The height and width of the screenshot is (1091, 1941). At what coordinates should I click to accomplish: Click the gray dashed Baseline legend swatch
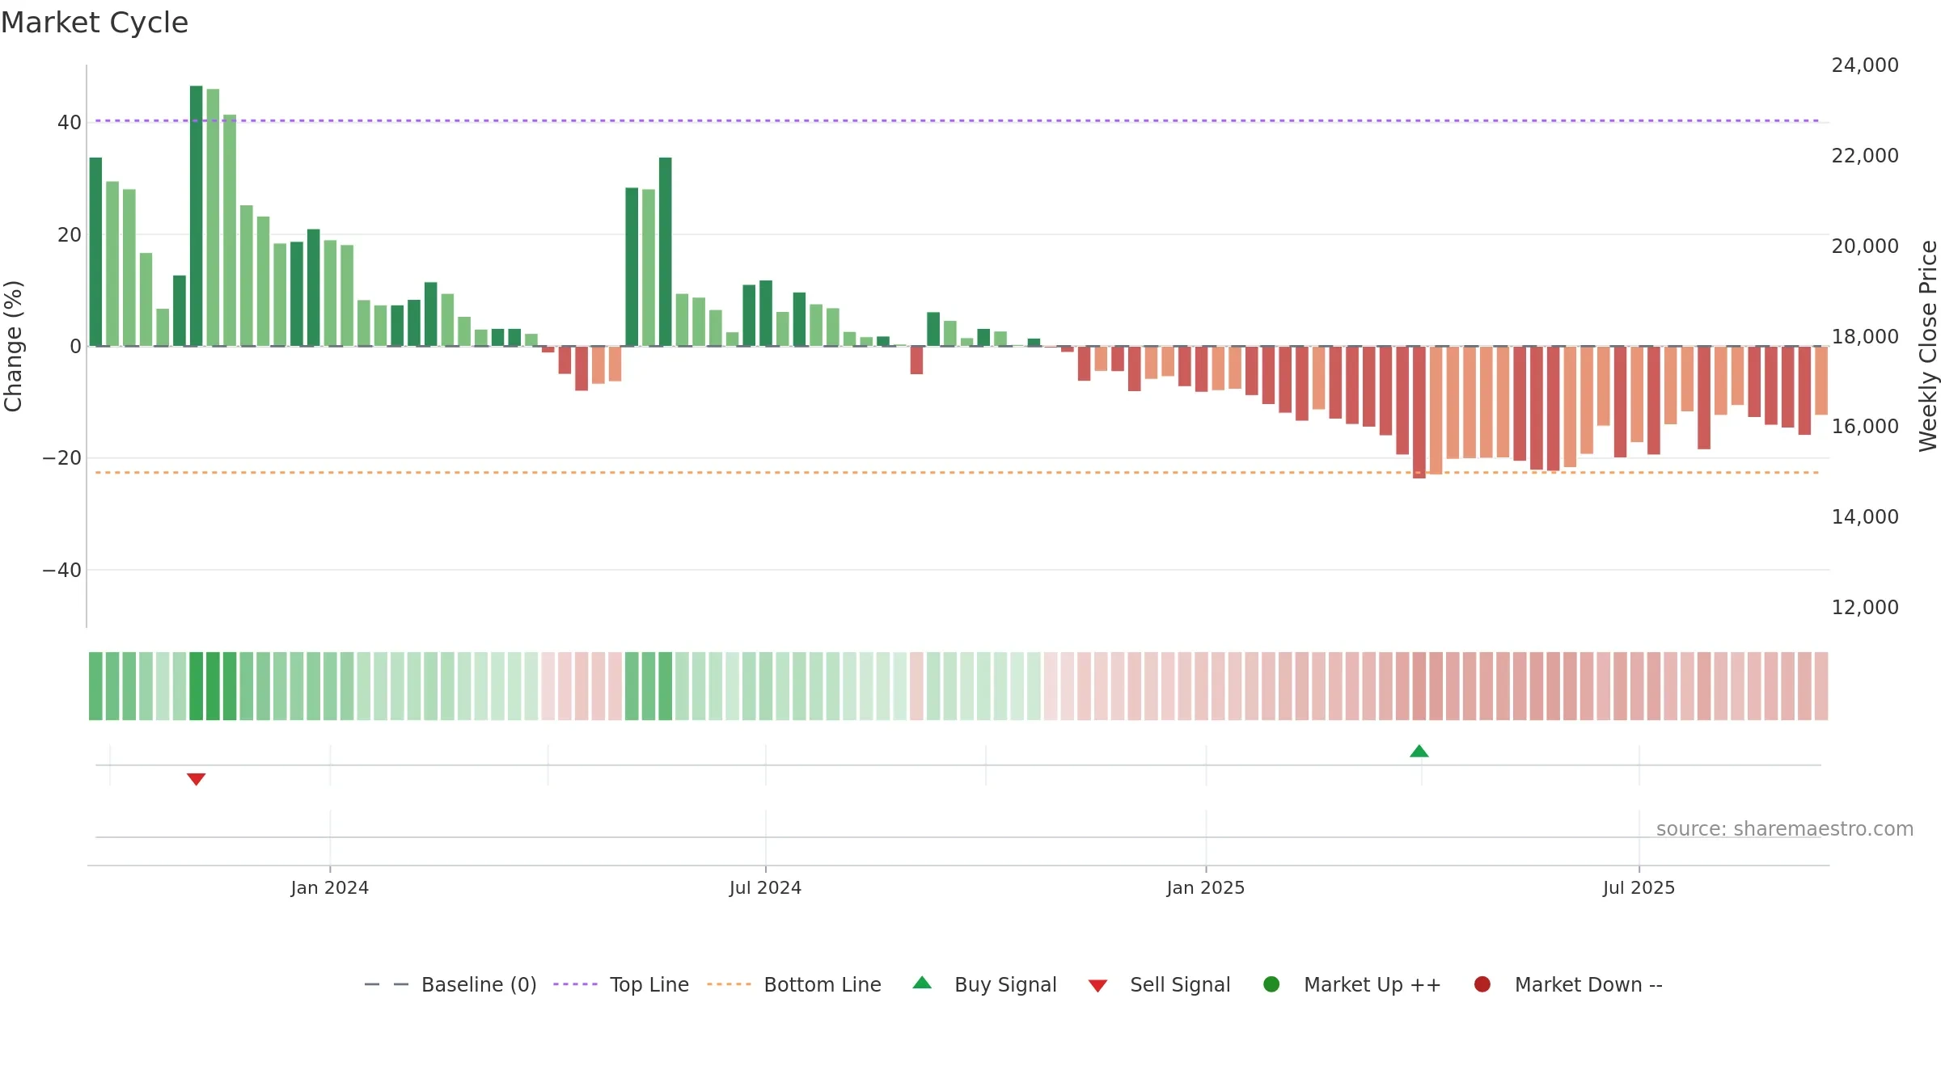click(387, 984)
